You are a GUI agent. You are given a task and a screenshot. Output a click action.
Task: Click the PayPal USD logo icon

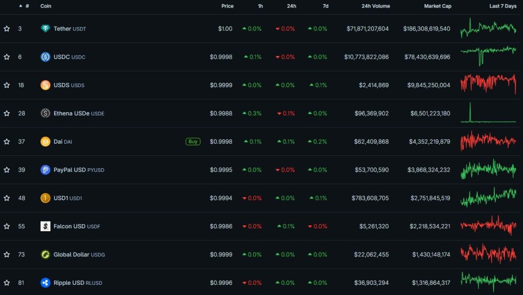click(x=45, y=170)
